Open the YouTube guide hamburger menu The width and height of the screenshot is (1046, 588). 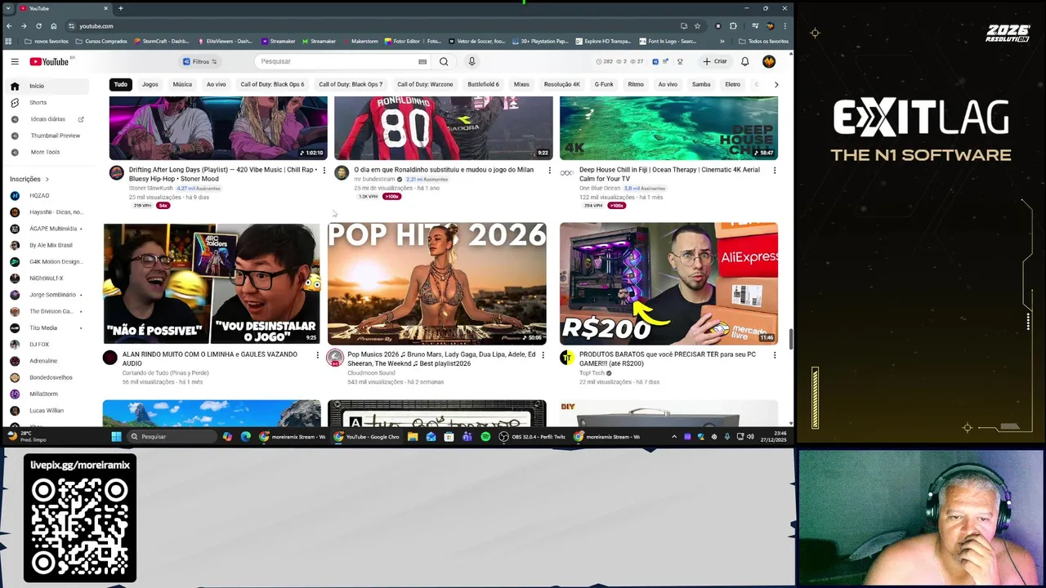pos(15,61)
